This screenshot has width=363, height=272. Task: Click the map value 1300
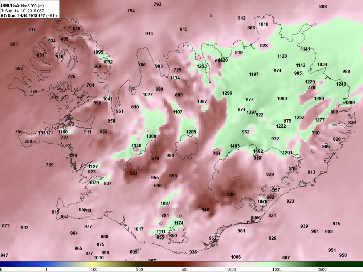click(151, 136)
